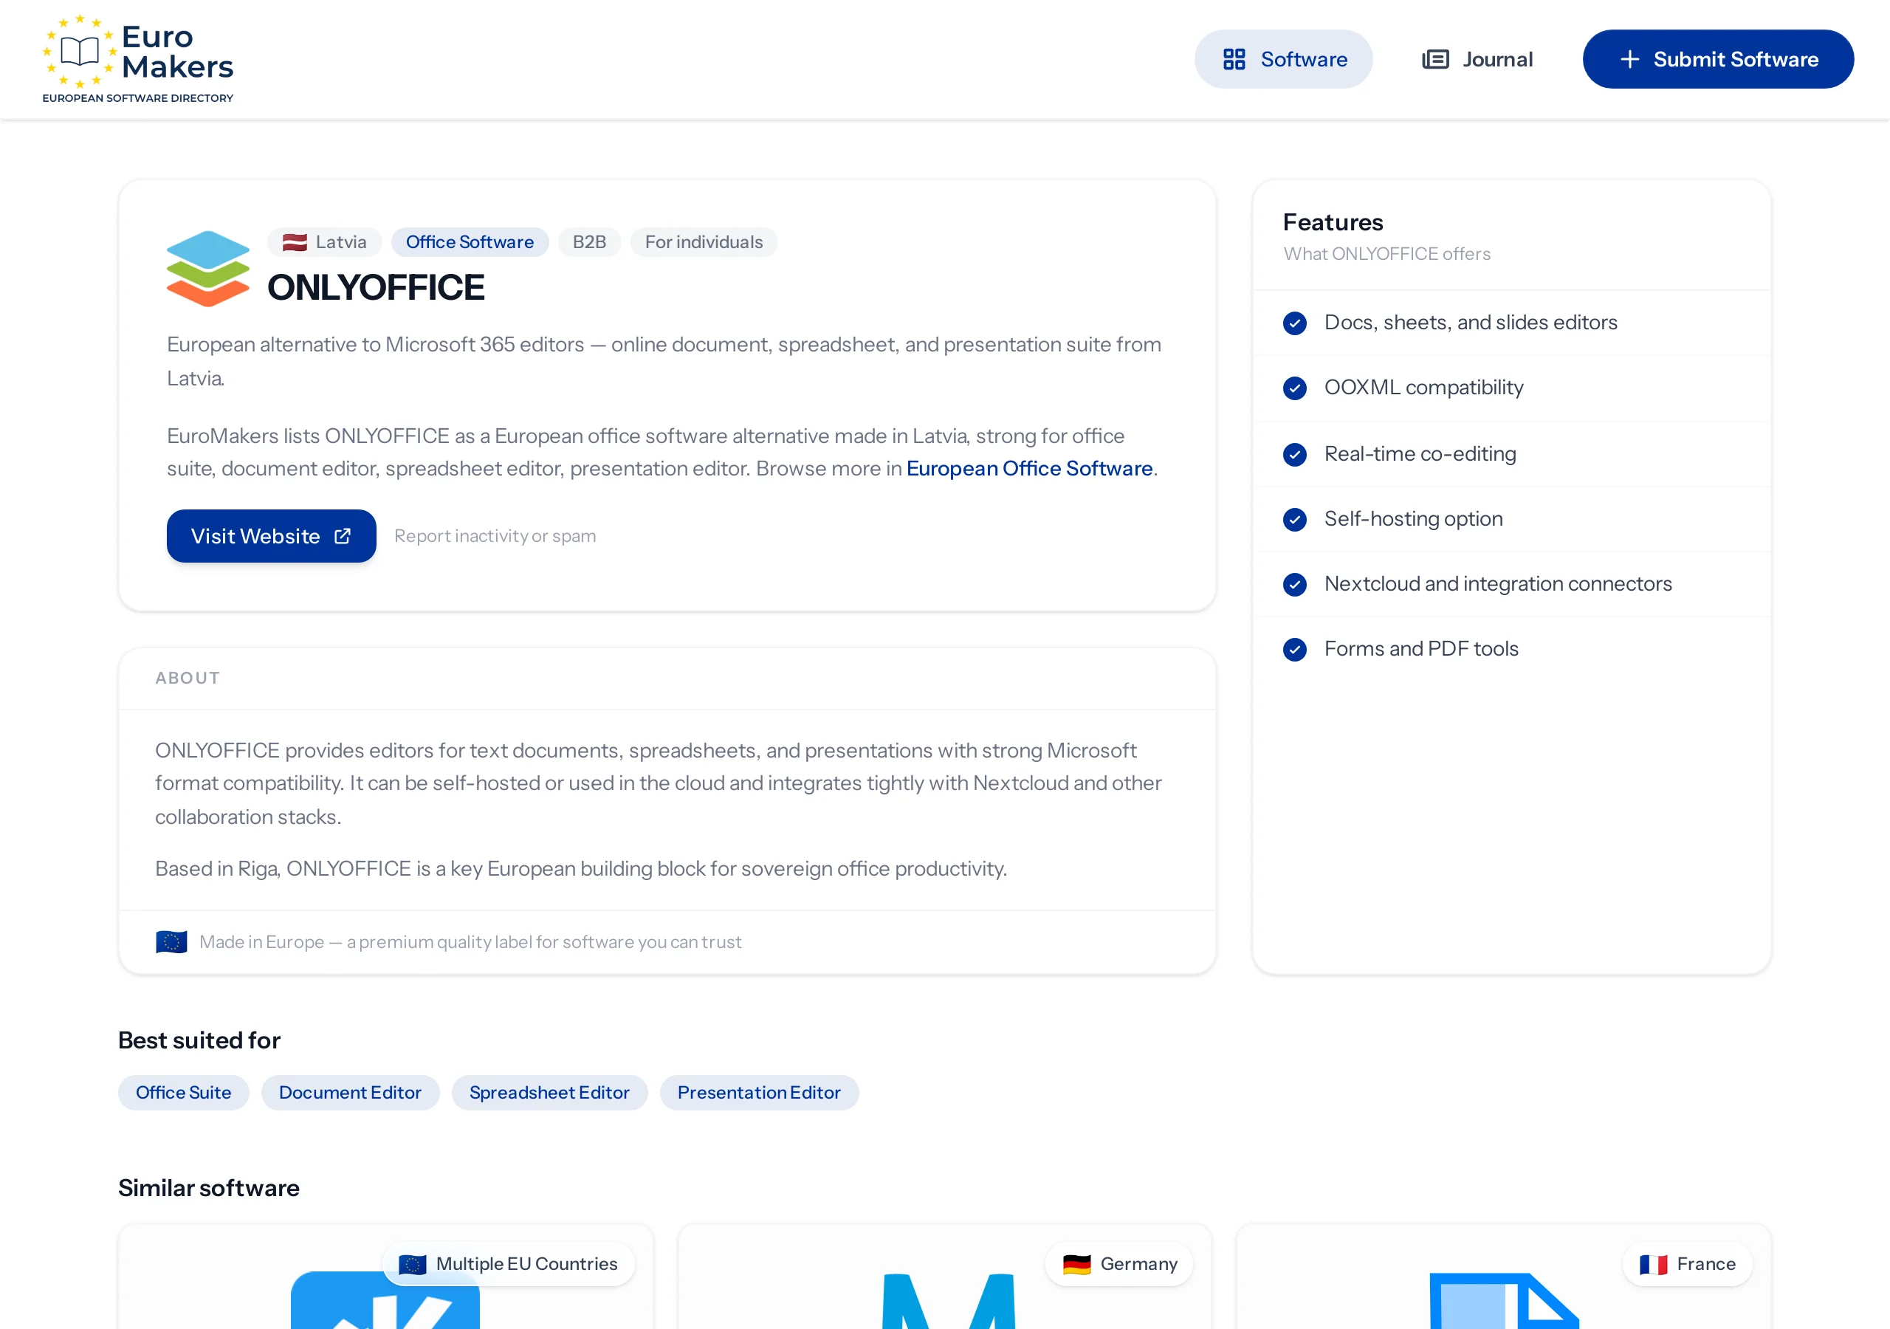Viewport: 1890px width, 1329px height.
Task: Click the Latvia flag icon
Action: 295,242
